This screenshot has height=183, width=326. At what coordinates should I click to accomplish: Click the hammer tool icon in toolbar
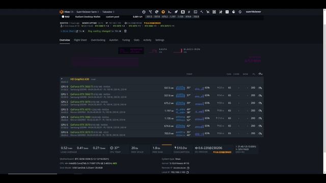pos(202,12)
